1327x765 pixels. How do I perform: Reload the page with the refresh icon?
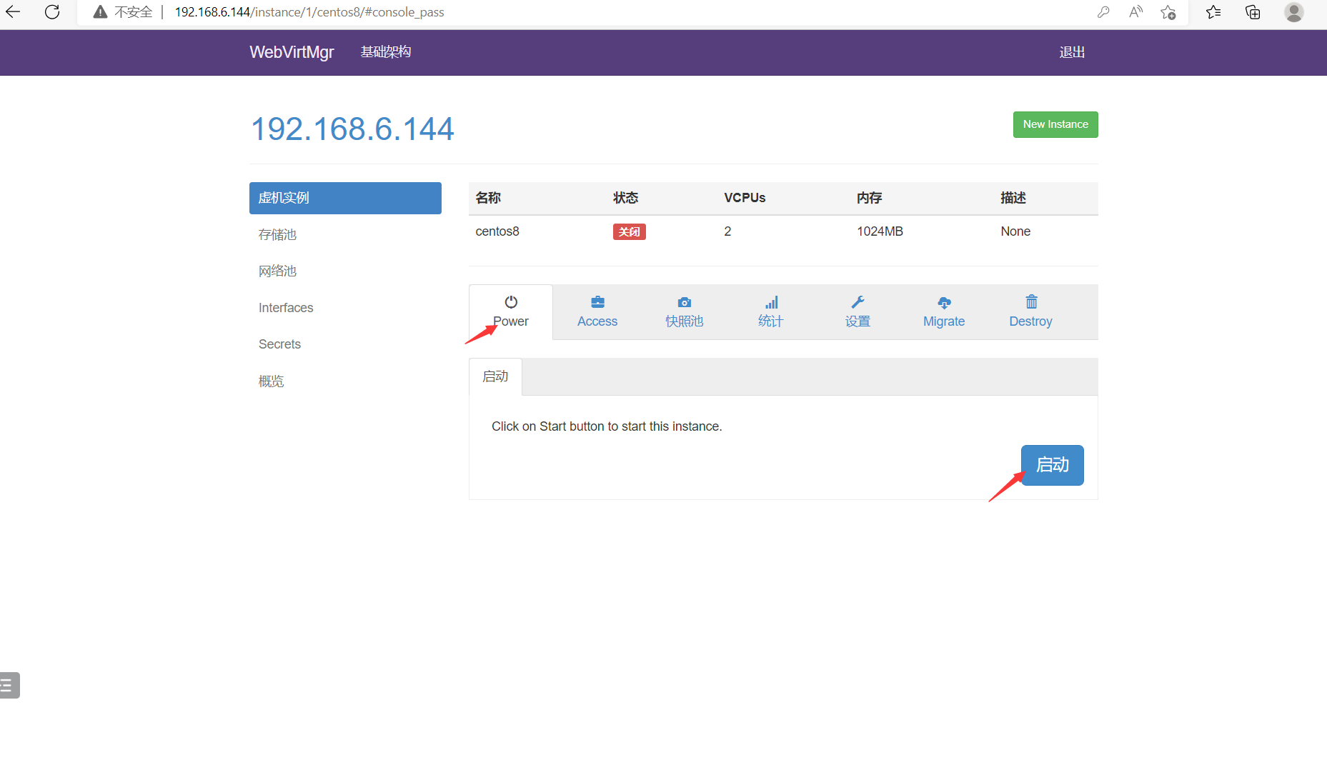pos(52,12)
